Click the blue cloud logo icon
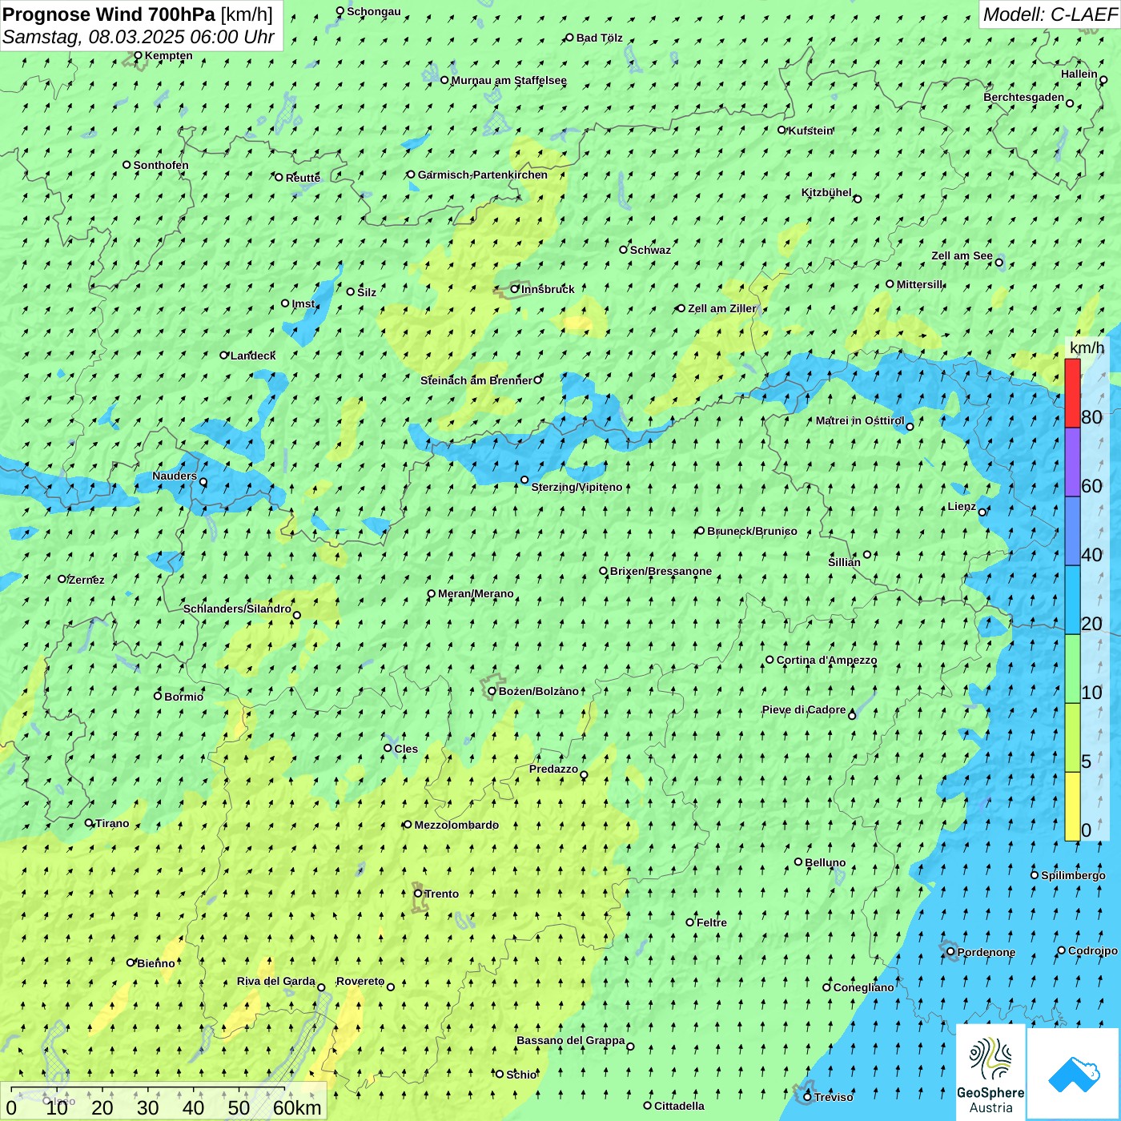Viewport: 1121px width, 1121px height. coord(1073,1074)
